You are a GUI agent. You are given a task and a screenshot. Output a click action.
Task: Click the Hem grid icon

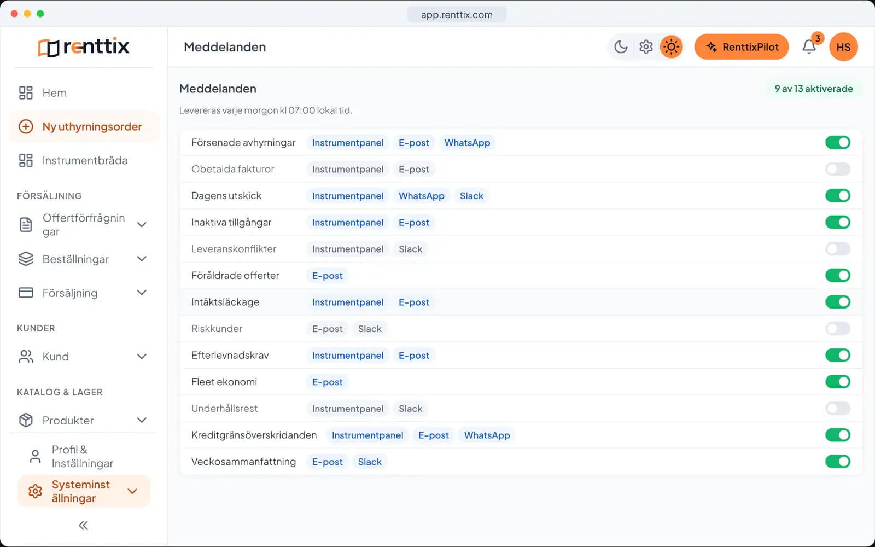(x=26, y=93)
